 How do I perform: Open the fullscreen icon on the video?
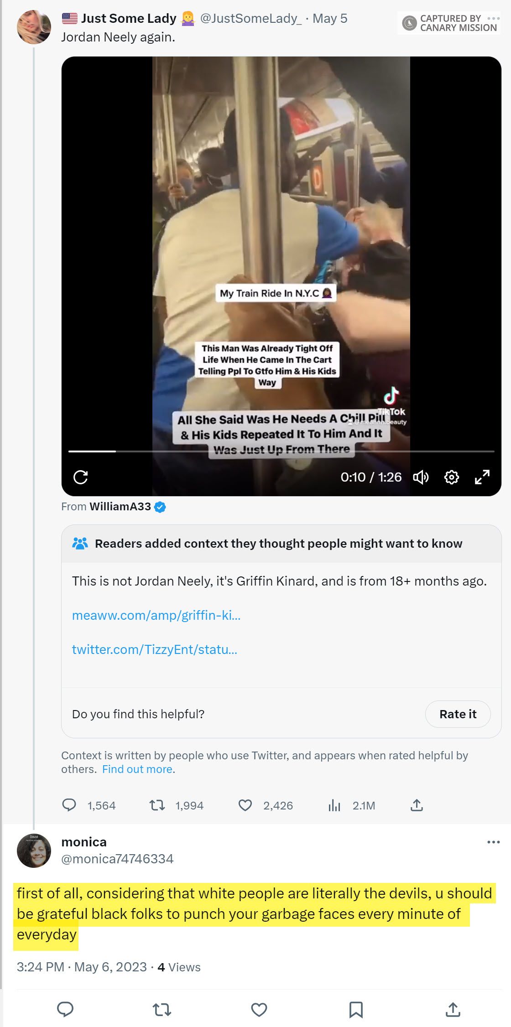[x=482, y=477]
